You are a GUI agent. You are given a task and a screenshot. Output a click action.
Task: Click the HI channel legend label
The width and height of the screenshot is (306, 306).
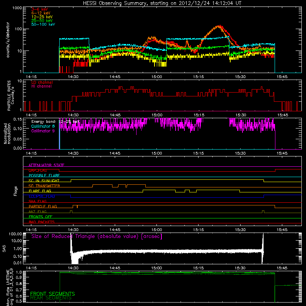(x=41, y=86)
